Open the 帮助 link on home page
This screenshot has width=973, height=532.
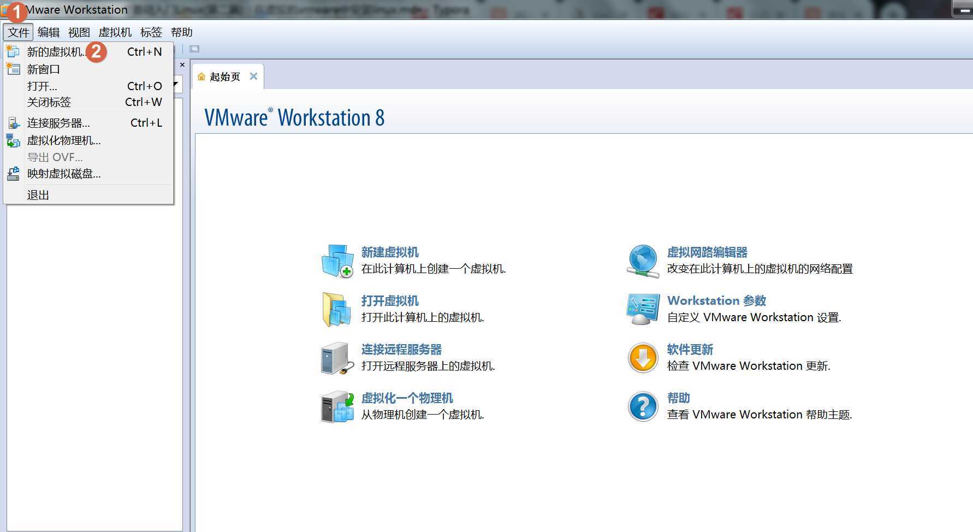pyautogui.click(x=679, y=398)
